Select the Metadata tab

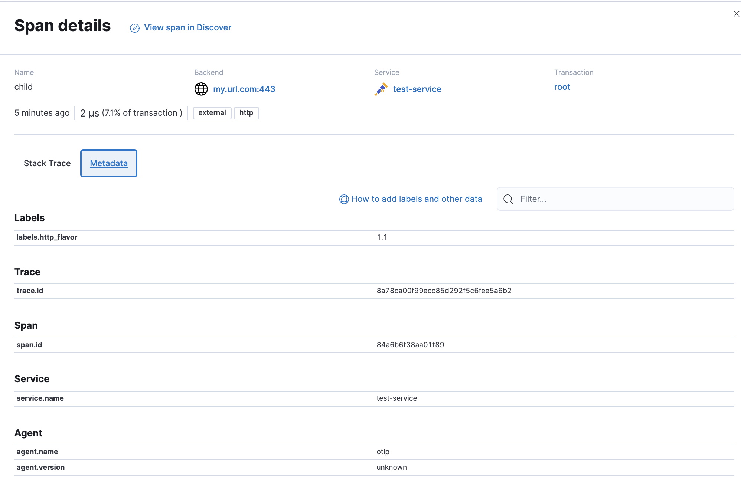coord(109,164)
